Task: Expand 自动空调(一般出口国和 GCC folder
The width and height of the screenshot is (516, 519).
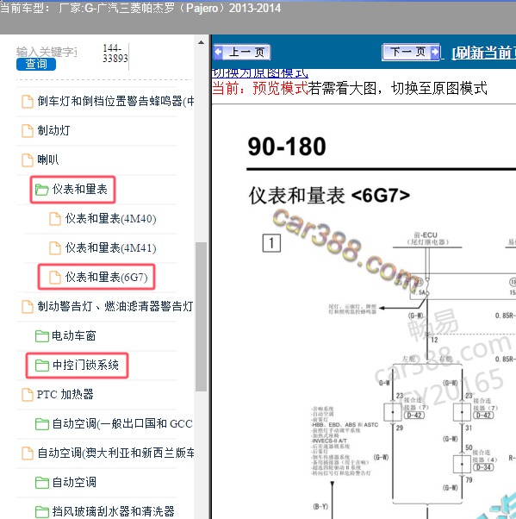Action: [x=122, y=423]
